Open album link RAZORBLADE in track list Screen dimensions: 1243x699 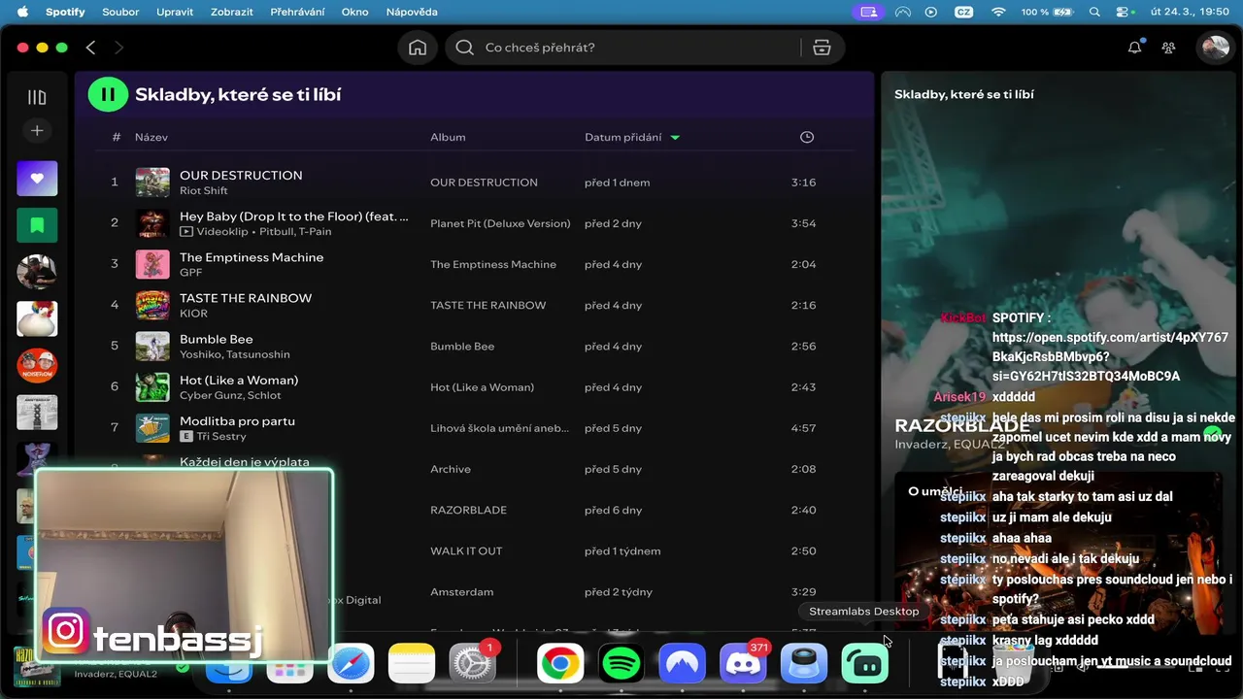[x=468, y=510]
